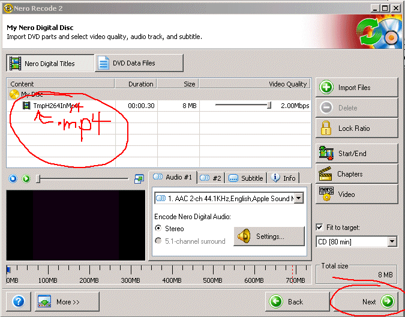Maximize the Nero Recode 2 window

point(385,8)
